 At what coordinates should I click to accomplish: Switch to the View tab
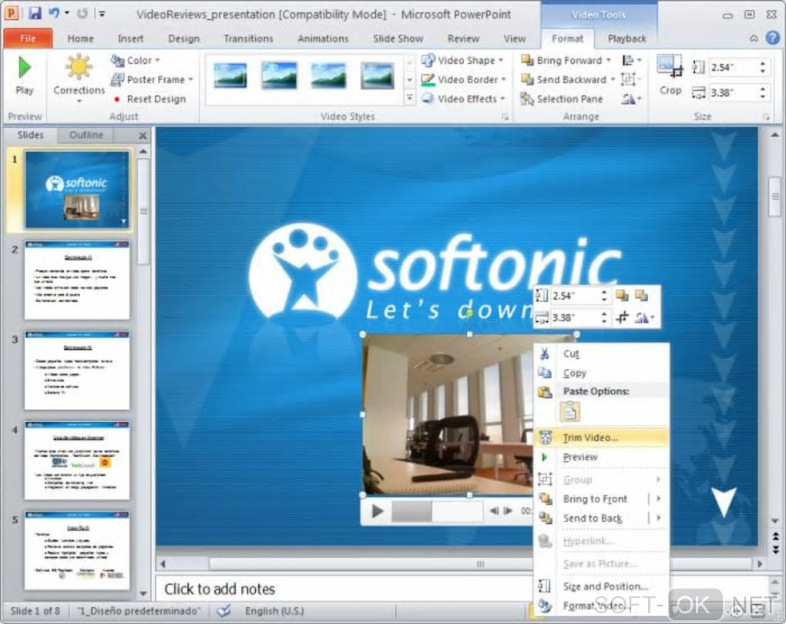[514, 39]
